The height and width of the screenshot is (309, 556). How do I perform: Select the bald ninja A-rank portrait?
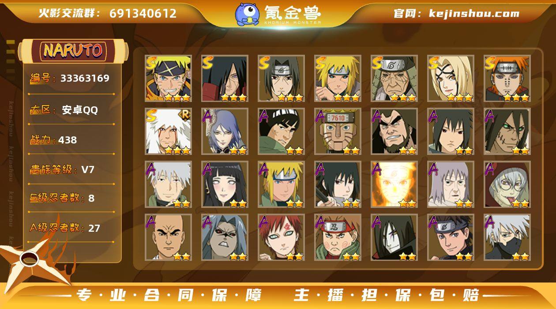[x=168, y=237]
